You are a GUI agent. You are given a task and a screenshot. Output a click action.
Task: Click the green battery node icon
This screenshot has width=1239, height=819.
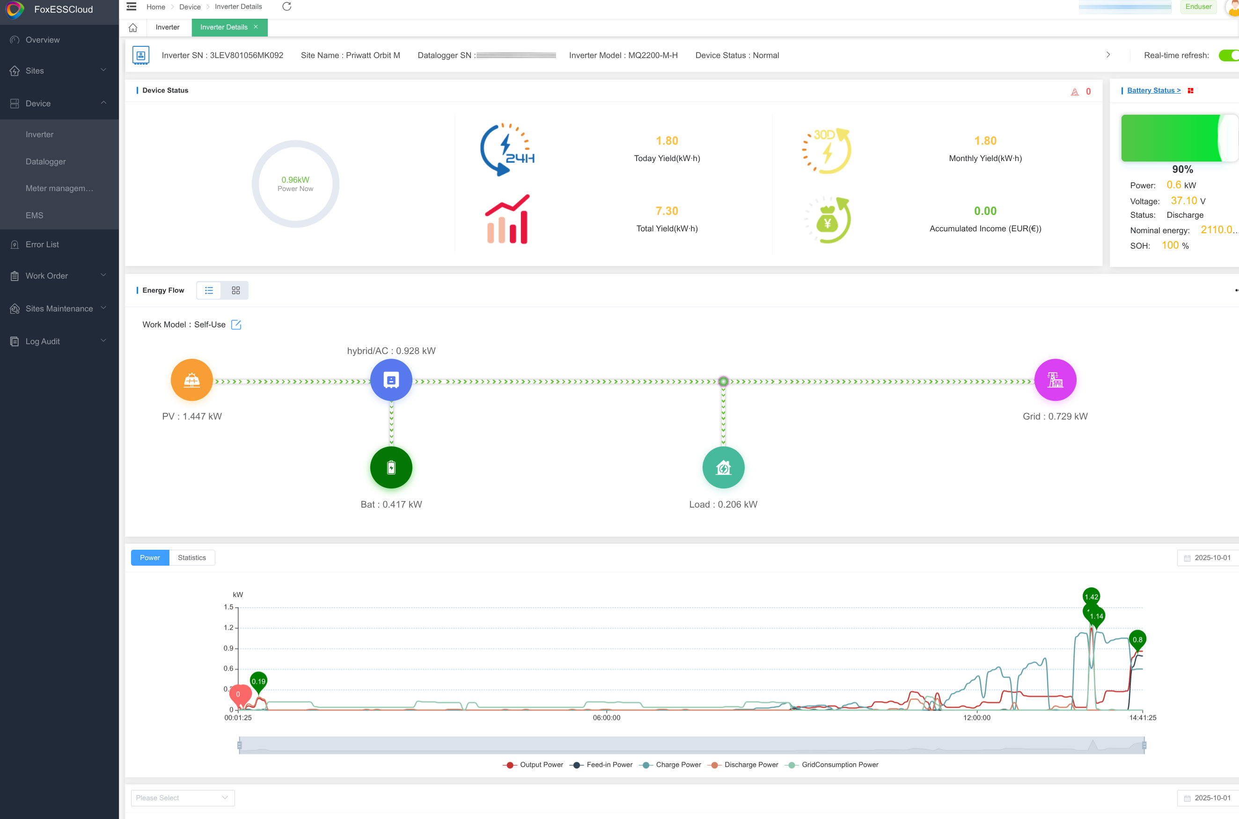click(x=391, y=467)
